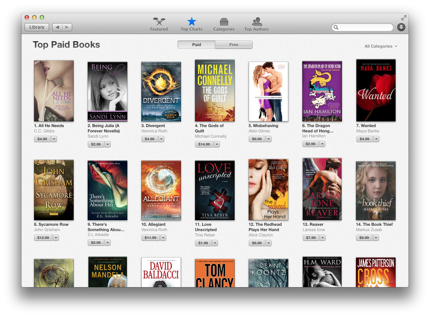This screenshot has height=317, width=430.
Task: Buy Love Unscripted for $1.99
Action: (203, 243)
